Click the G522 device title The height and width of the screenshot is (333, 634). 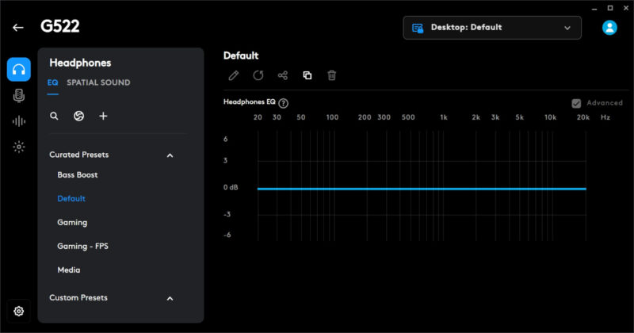[60, 26]
